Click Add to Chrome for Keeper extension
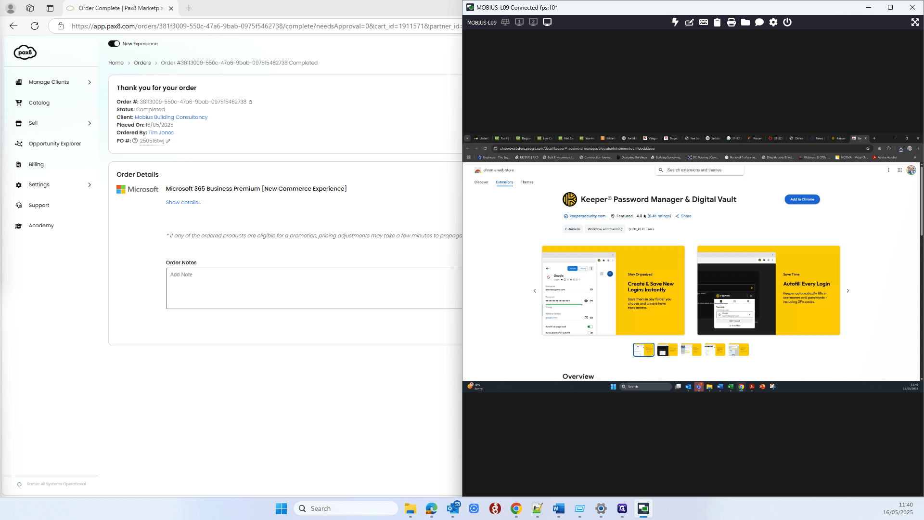 (x=802, y=199)
